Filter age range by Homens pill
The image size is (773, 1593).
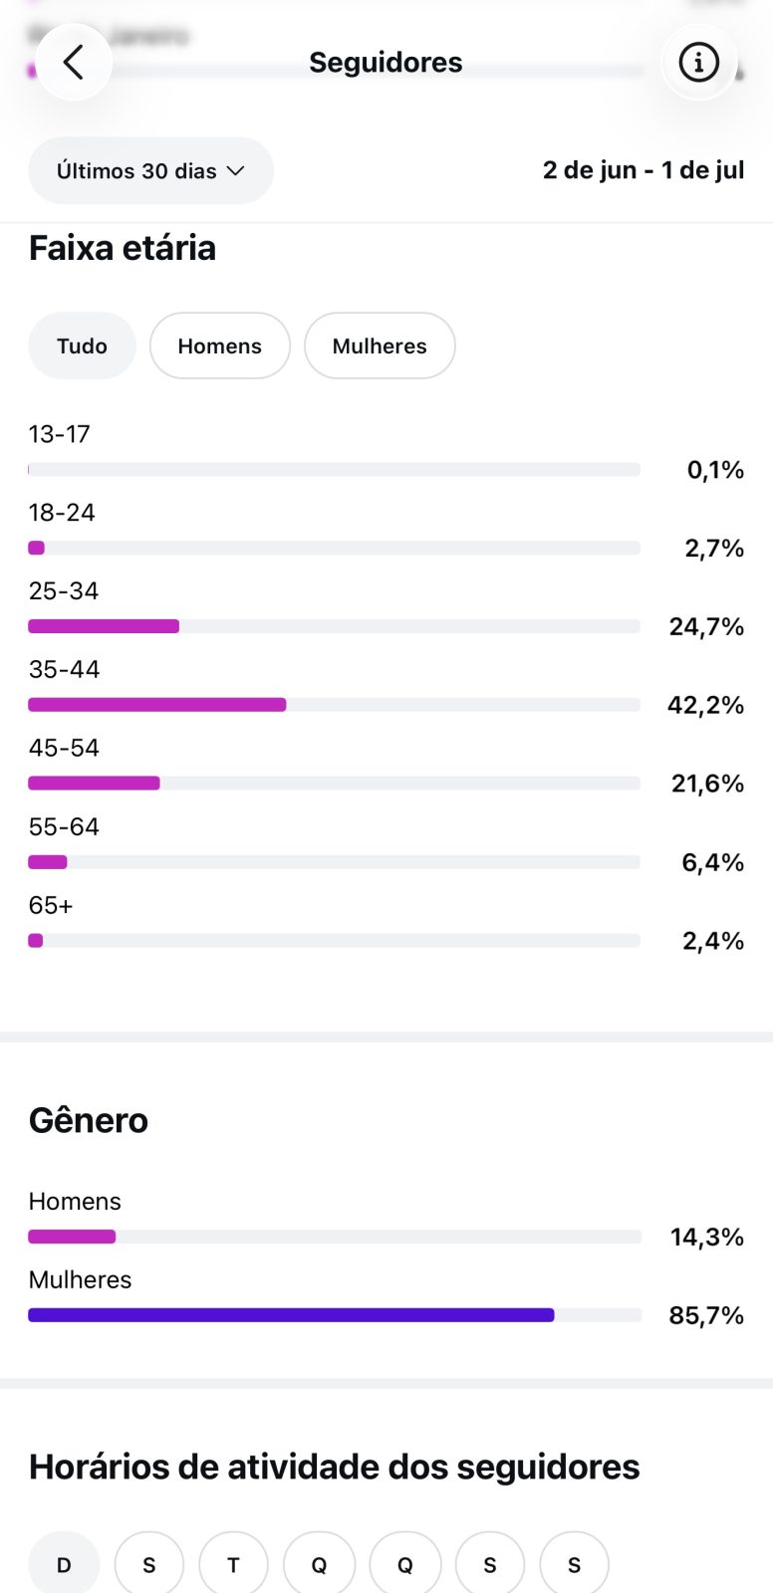point(219,345)
